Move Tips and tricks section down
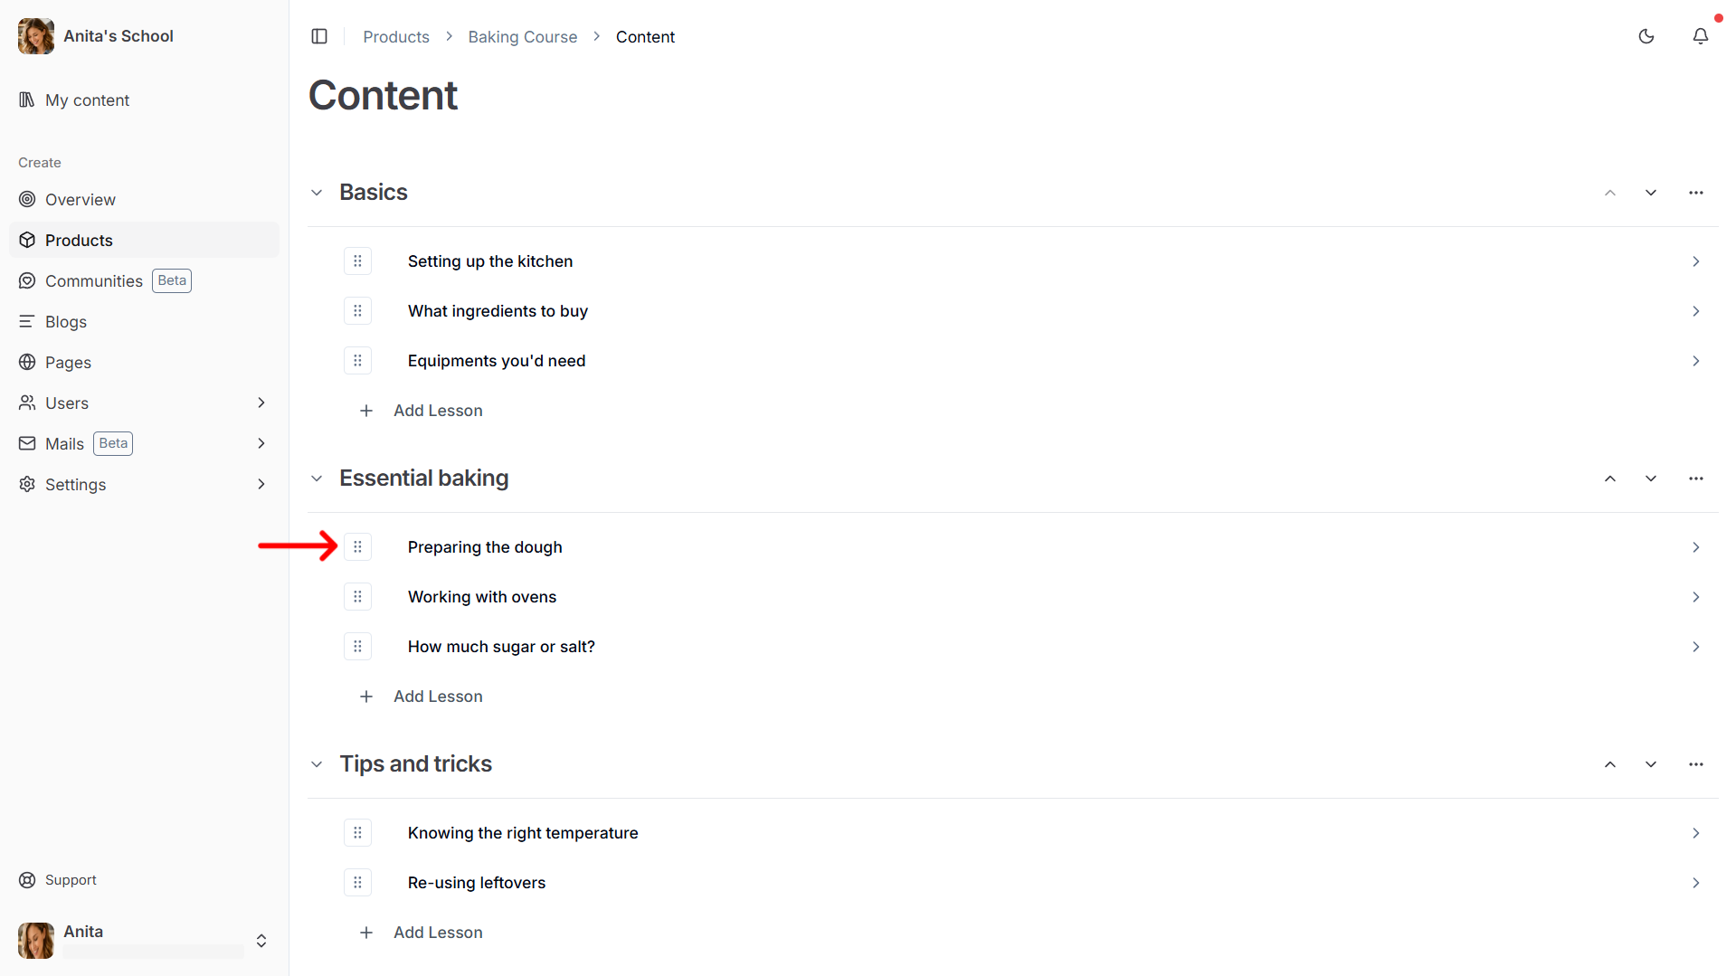This screenshot has height=976, width=1736. pos(1651,764)
